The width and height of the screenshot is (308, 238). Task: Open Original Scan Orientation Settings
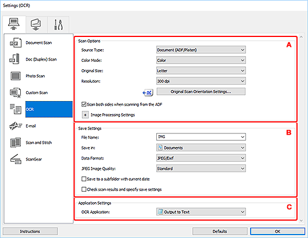201,91
